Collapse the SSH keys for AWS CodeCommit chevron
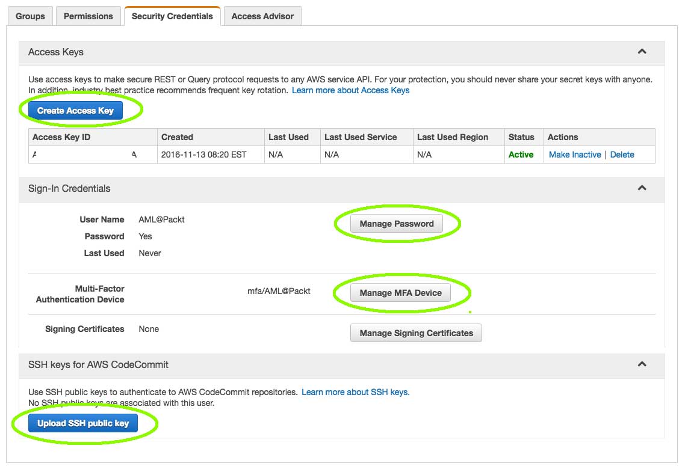Screen dimensions: 685x466 click(x=642, y=364)
